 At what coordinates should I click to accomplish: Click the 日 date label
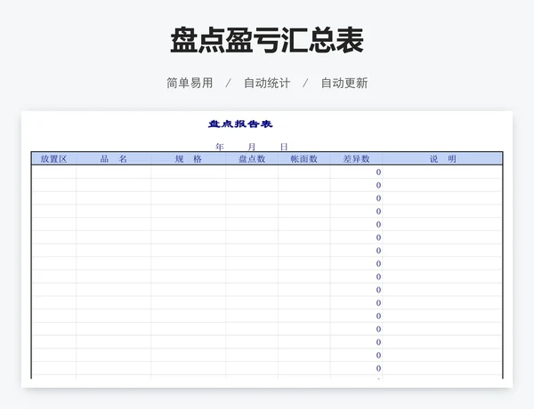tap(284, 147)
